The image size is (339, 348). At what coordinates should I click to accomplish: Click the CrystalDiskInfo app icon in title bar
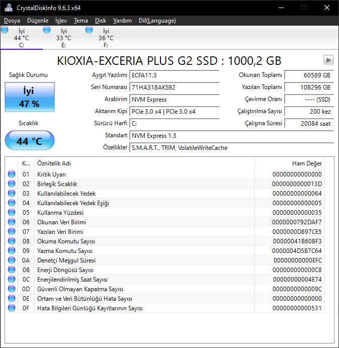pos(9,8)
